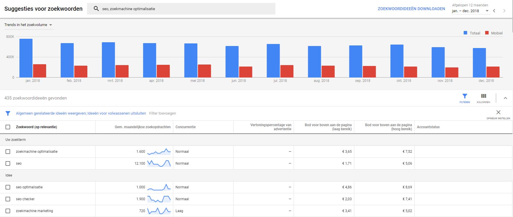This screenshot has width=513, height=217.
Task: Click the Idee group heading
Action: (x=9, y=175)
